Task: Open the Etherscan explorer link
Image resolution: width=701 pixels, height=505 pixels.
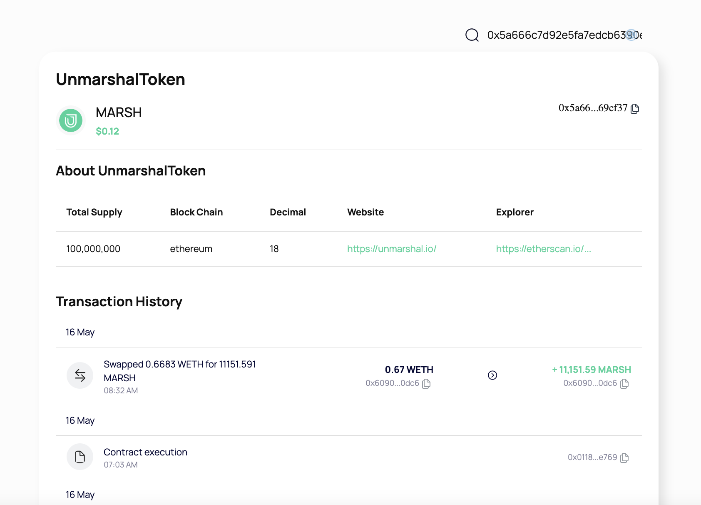Action: click(543, 249)
